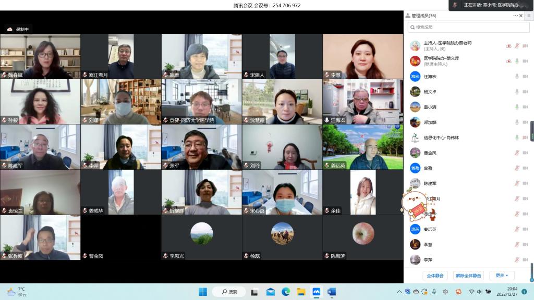Open the date and time flyout in the taskbar
534x300 pixels.
coord(512,292)
